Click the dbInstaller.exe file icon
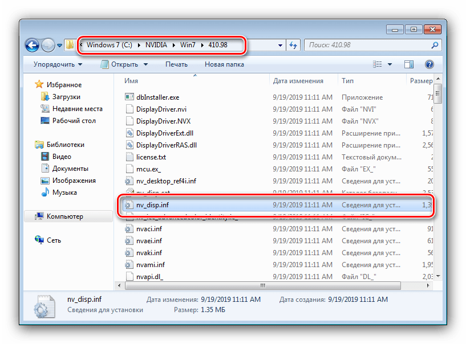The image size is (466, 344). coord(129,97)
